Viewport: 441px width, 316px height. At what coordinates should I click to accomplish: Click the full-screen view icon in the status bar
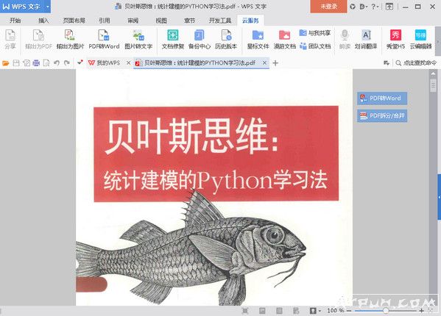pos(245,310)
